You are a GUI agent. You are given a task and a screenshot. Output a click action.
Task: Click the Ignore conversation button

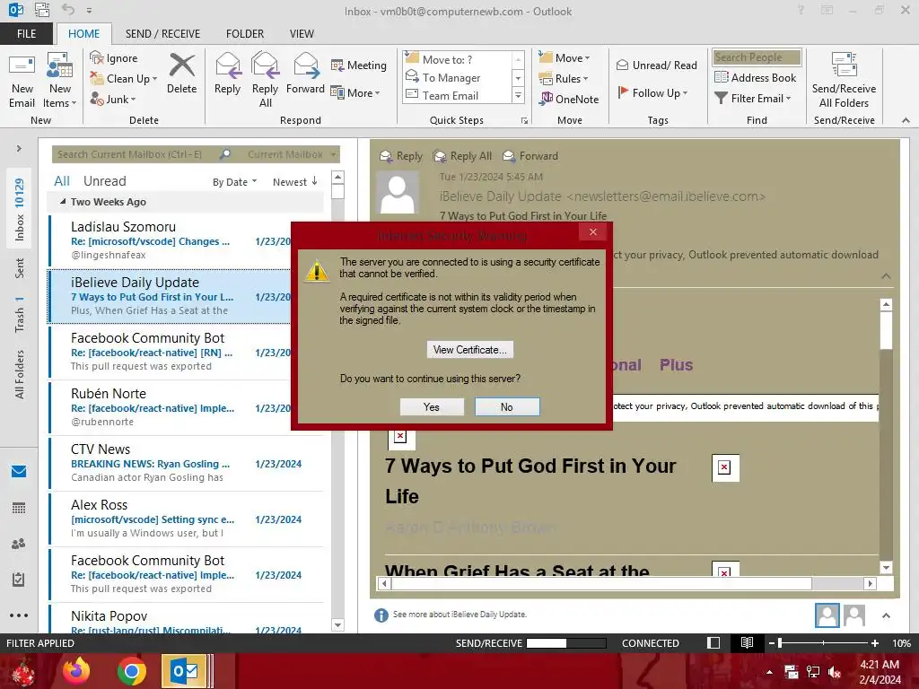[114, 58]
